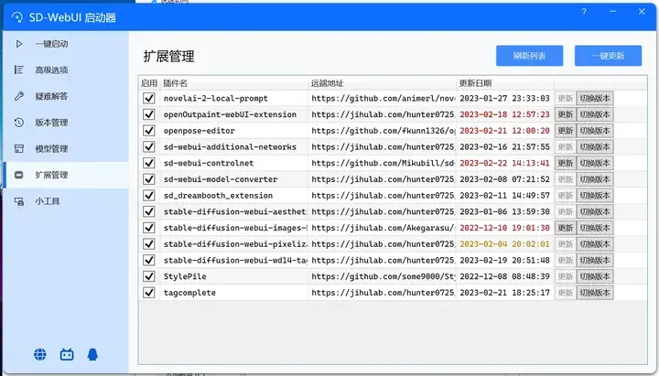Uncheck sd-webui-model-converter checkbox

(149, 179)
